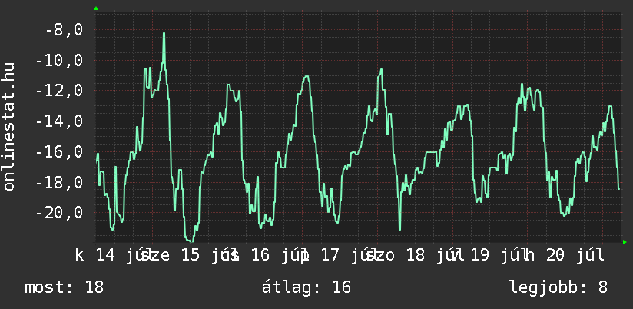
Task: Click the 'most: 18' current value text
Action: click(x=65, y=287)
